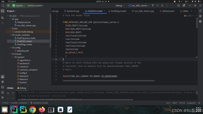Launch Firefox from the dock
This screenshot has width=203, height=114.
(42, 110)
